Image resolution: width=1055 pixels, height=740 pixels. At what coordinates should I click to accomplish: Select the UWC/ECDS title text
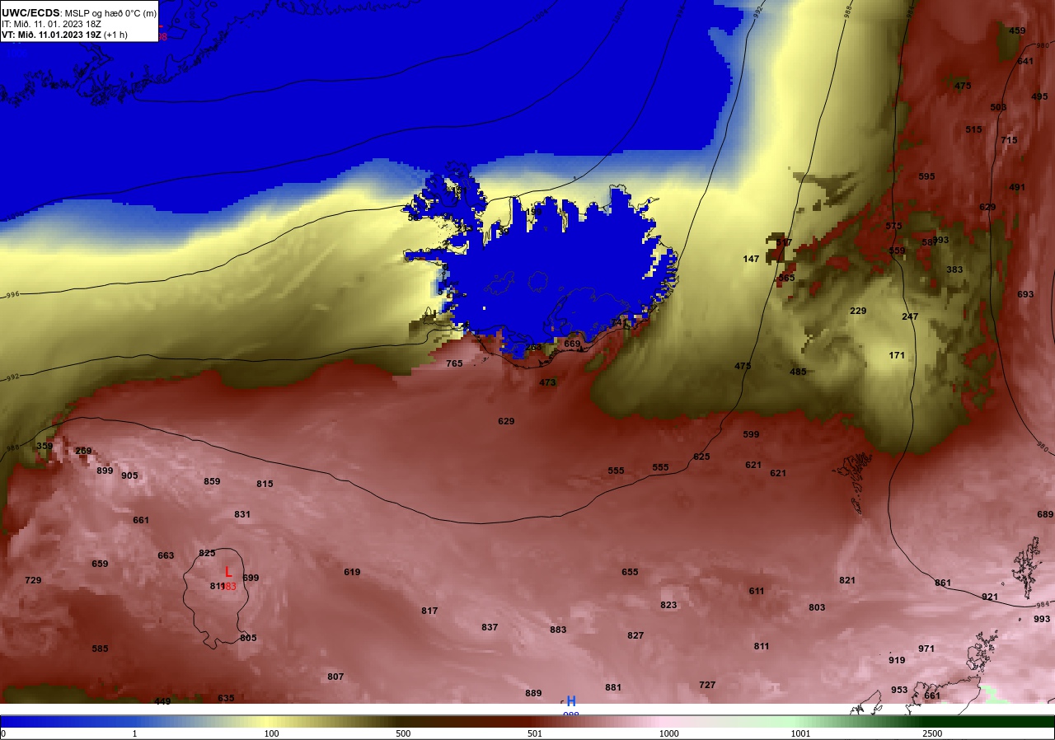coord(30,12)
